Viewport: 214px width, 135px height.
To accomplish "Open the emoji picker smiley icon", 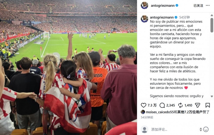I will tap(206, 129).
